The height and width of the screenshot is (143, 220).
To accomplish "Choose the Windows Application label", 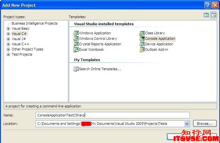I will click(95, 33).
